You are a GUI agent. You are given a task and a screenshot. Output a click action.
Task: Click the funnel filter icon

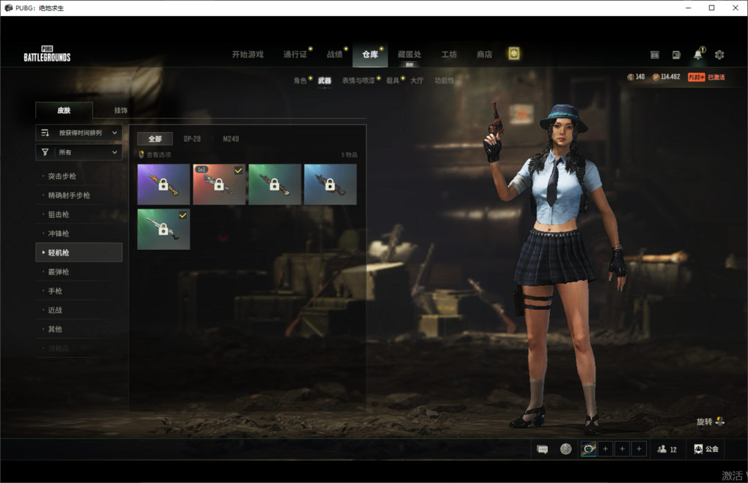[45, 152]
